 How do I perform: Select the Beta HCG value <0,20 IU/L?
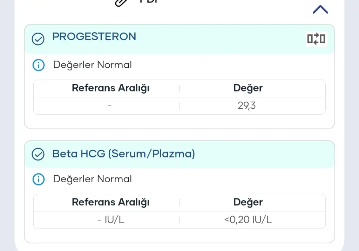[248, 220]
